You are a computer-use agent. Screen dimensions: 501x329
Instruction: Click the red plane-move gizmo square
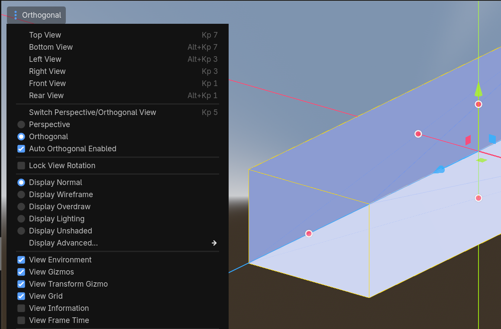click(x=468, y=140)
